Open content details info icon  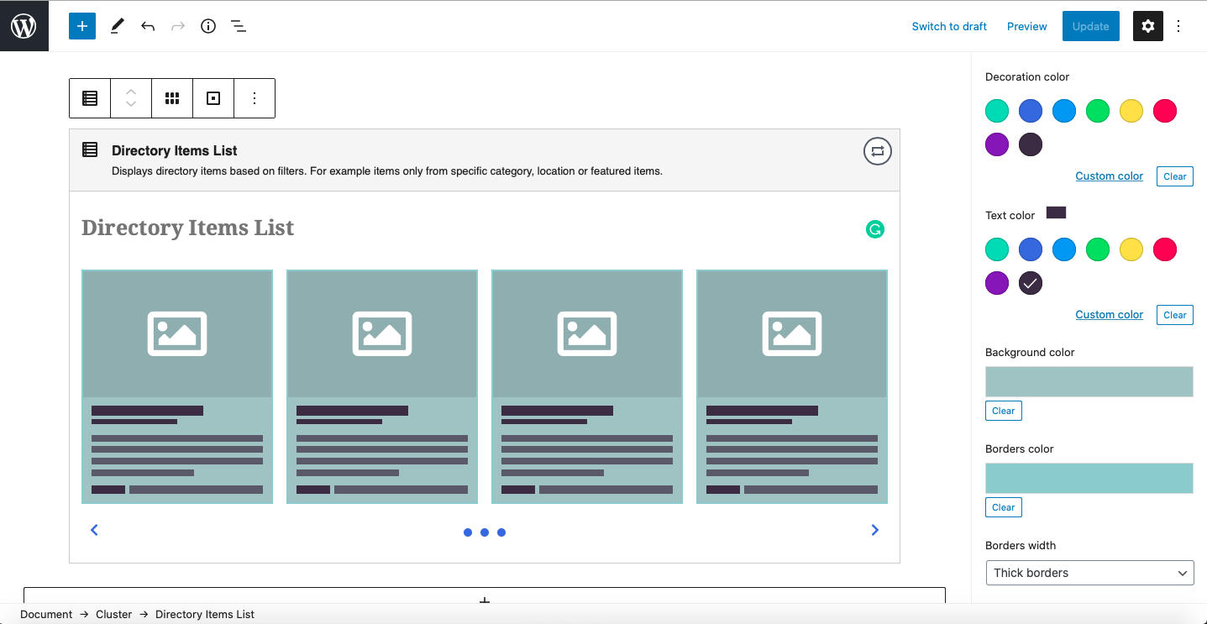point(208,26)
